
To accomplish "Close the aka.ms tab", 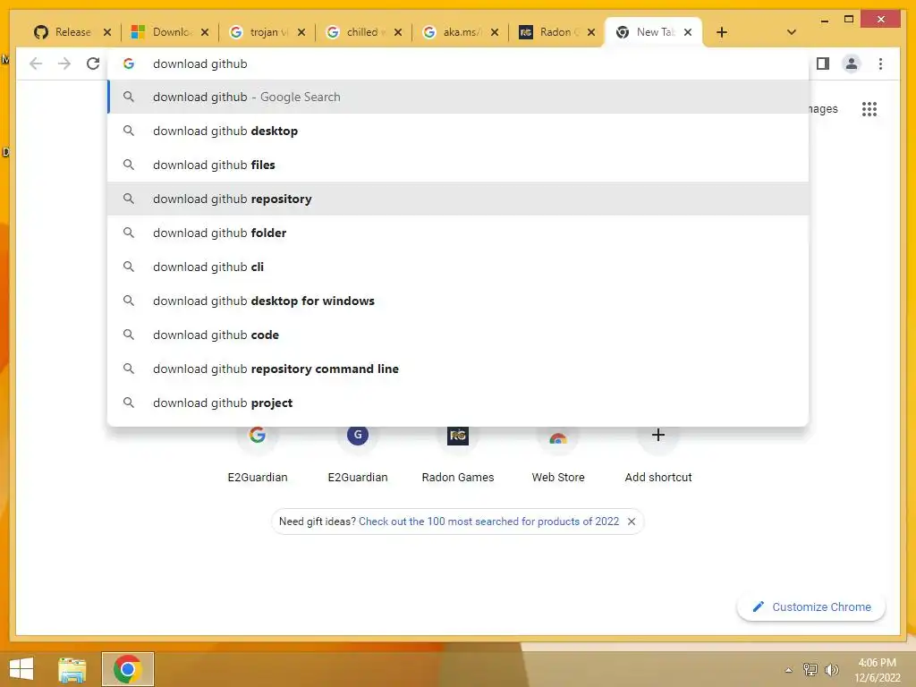I will click(x=494, y=32).
